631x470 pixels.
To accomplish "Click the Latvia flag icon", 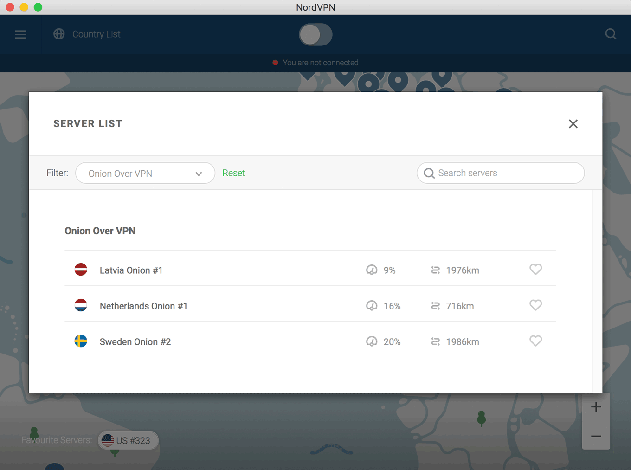I will tap(81, 269).
